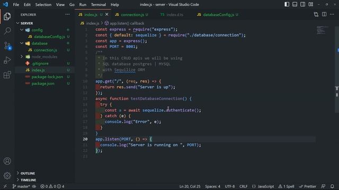Open the Selection menu

(x=43, y=5)
